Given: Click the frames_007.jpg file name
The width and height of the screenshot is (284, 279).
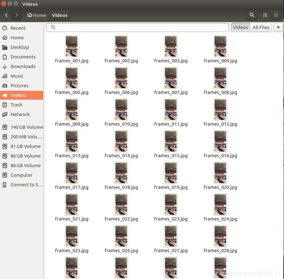Looking at the screenshot, I should (171, 93).
